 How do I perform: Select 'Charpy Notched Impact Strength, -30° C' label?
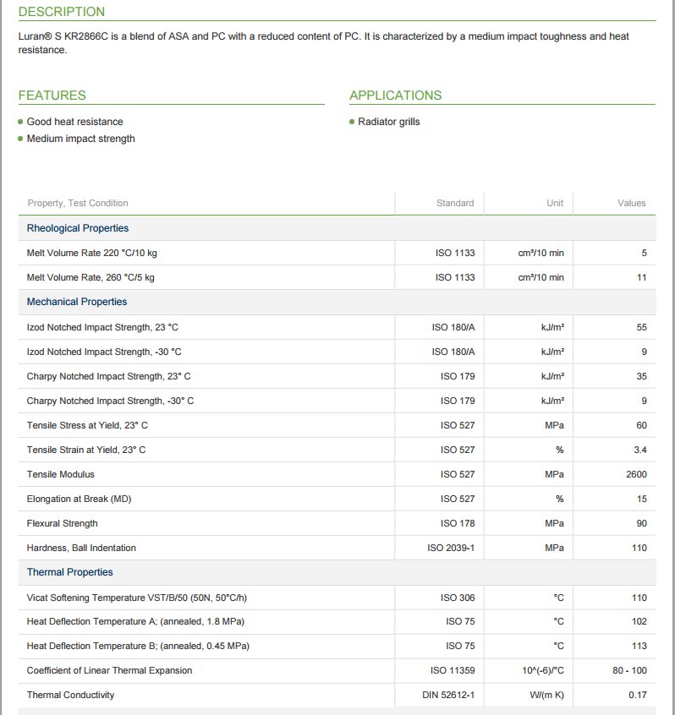(x=110, y=401)
